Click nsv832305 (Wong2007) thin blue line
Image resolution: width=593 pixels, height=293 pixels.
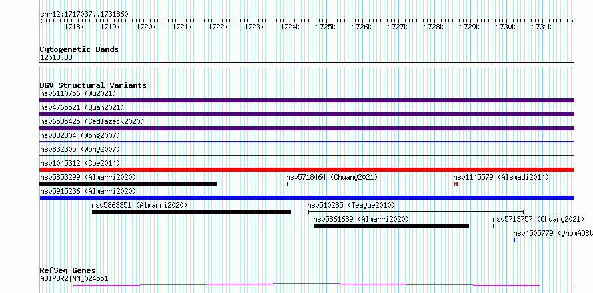click(x=306, y=155)
